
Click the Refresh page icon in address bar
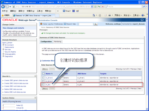[99, 7]
